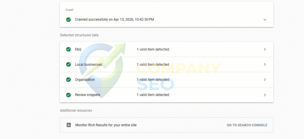Click the green check icon next to FAQ
This screenshot has height=139, width=304.
(69, 49)
